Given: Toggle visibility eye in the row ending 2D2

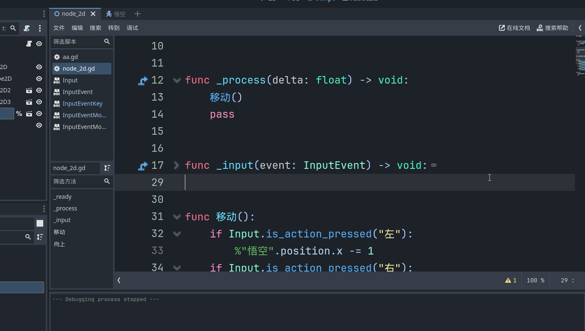Looking at the screenshot, I should [x=39, y=90].
